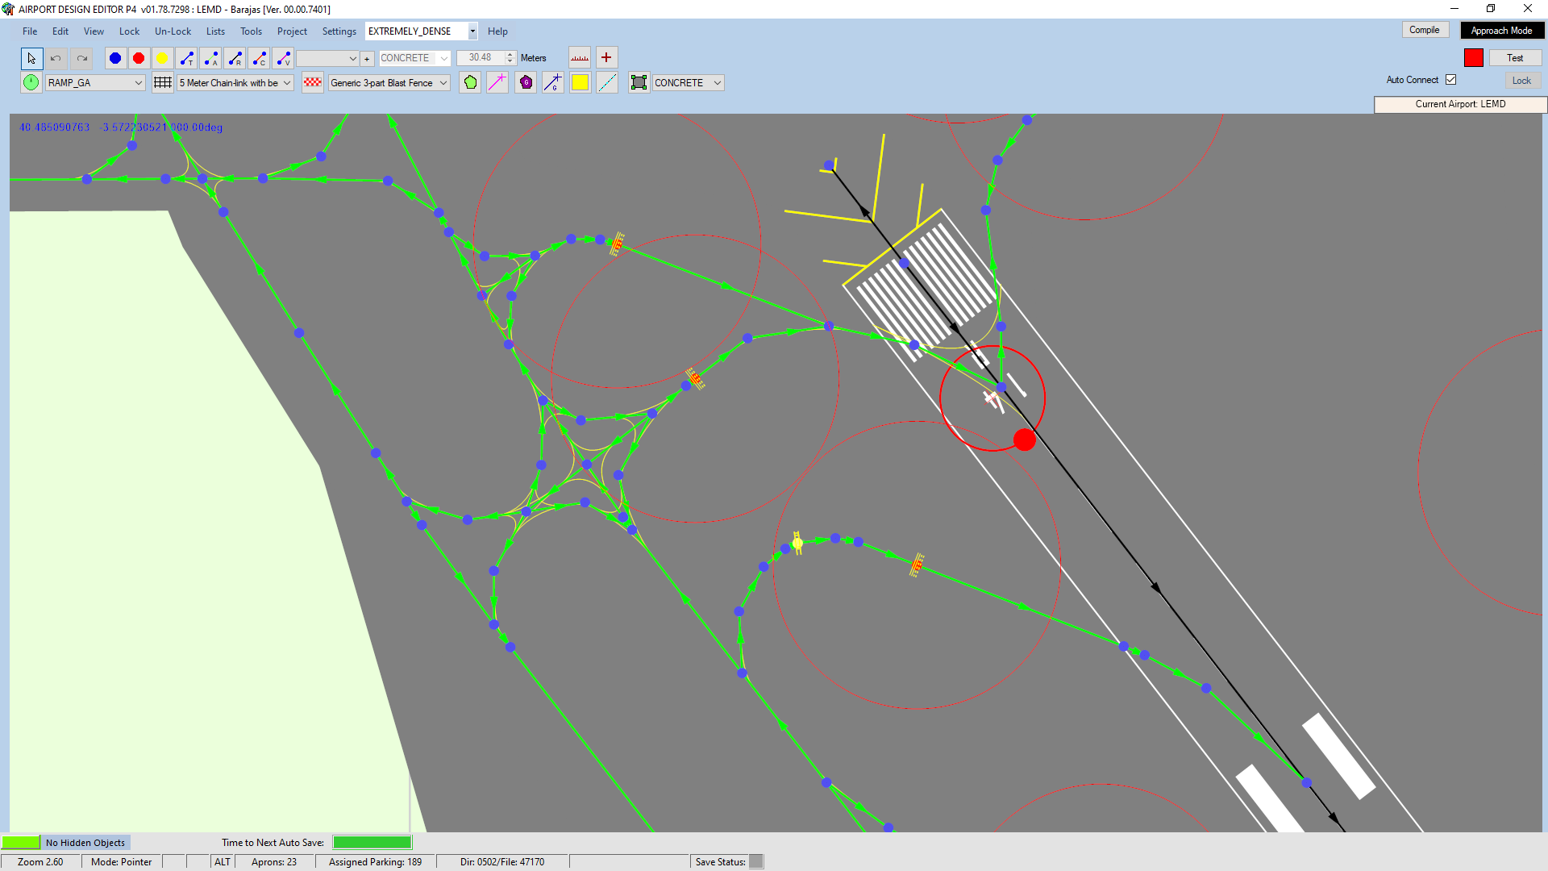Open the Lists menu
1548x871 pixels.
click(215, 31)
